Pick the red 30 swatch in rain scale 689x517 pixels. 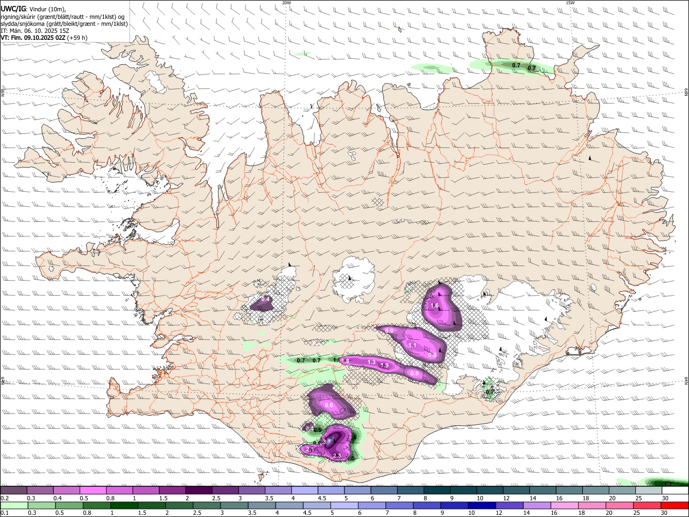tap(675, 506)
